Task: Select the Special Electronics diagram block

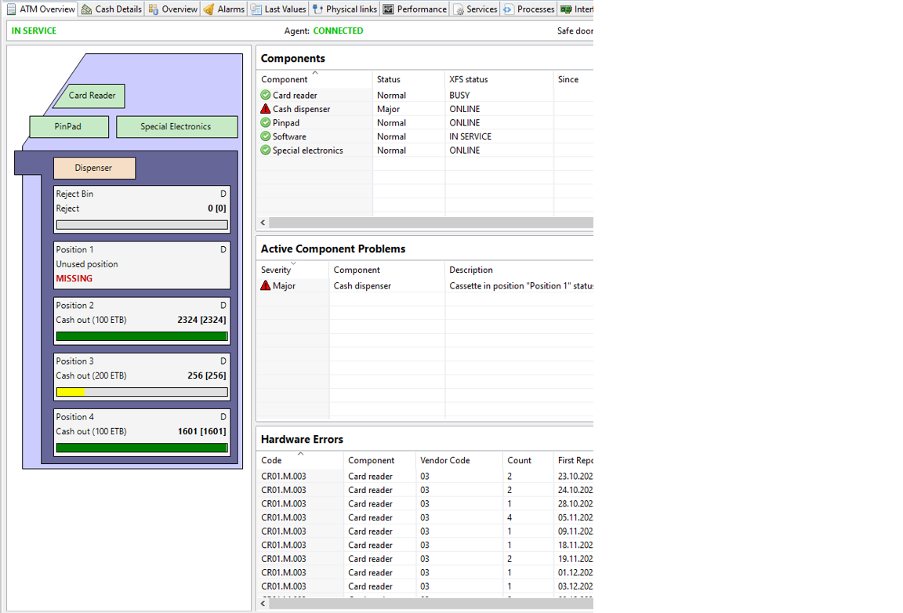Action: click(176, 127)
